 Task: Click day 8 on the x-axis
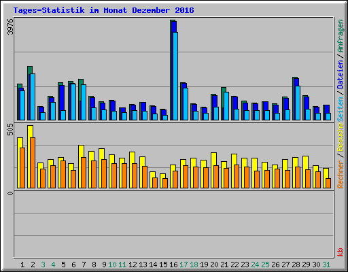(94, 265)
